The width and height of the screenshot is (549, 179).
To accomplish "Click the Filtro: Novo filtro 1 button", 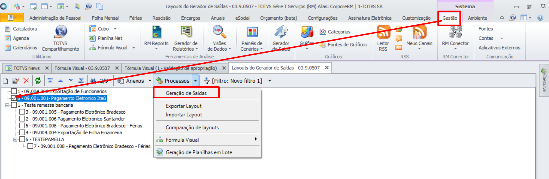I will 233,81.
